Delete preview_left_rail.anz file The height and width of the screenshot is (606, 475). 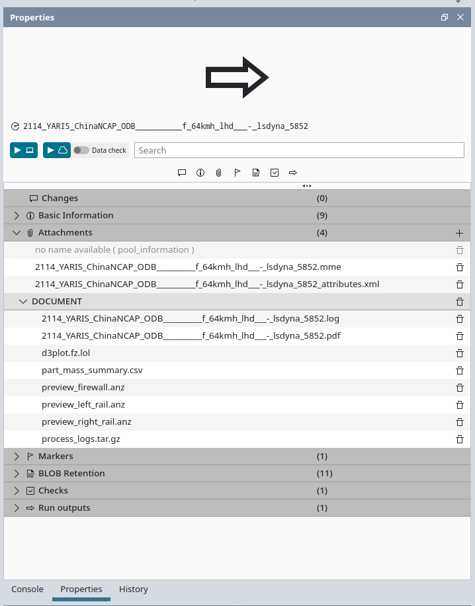[x=460, y=405]
